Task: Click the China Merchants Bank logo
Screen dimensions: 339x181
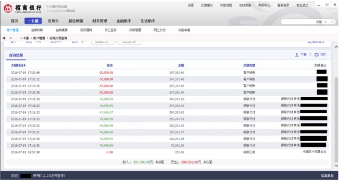Action: pyautogui.click(x=8, y=8)
